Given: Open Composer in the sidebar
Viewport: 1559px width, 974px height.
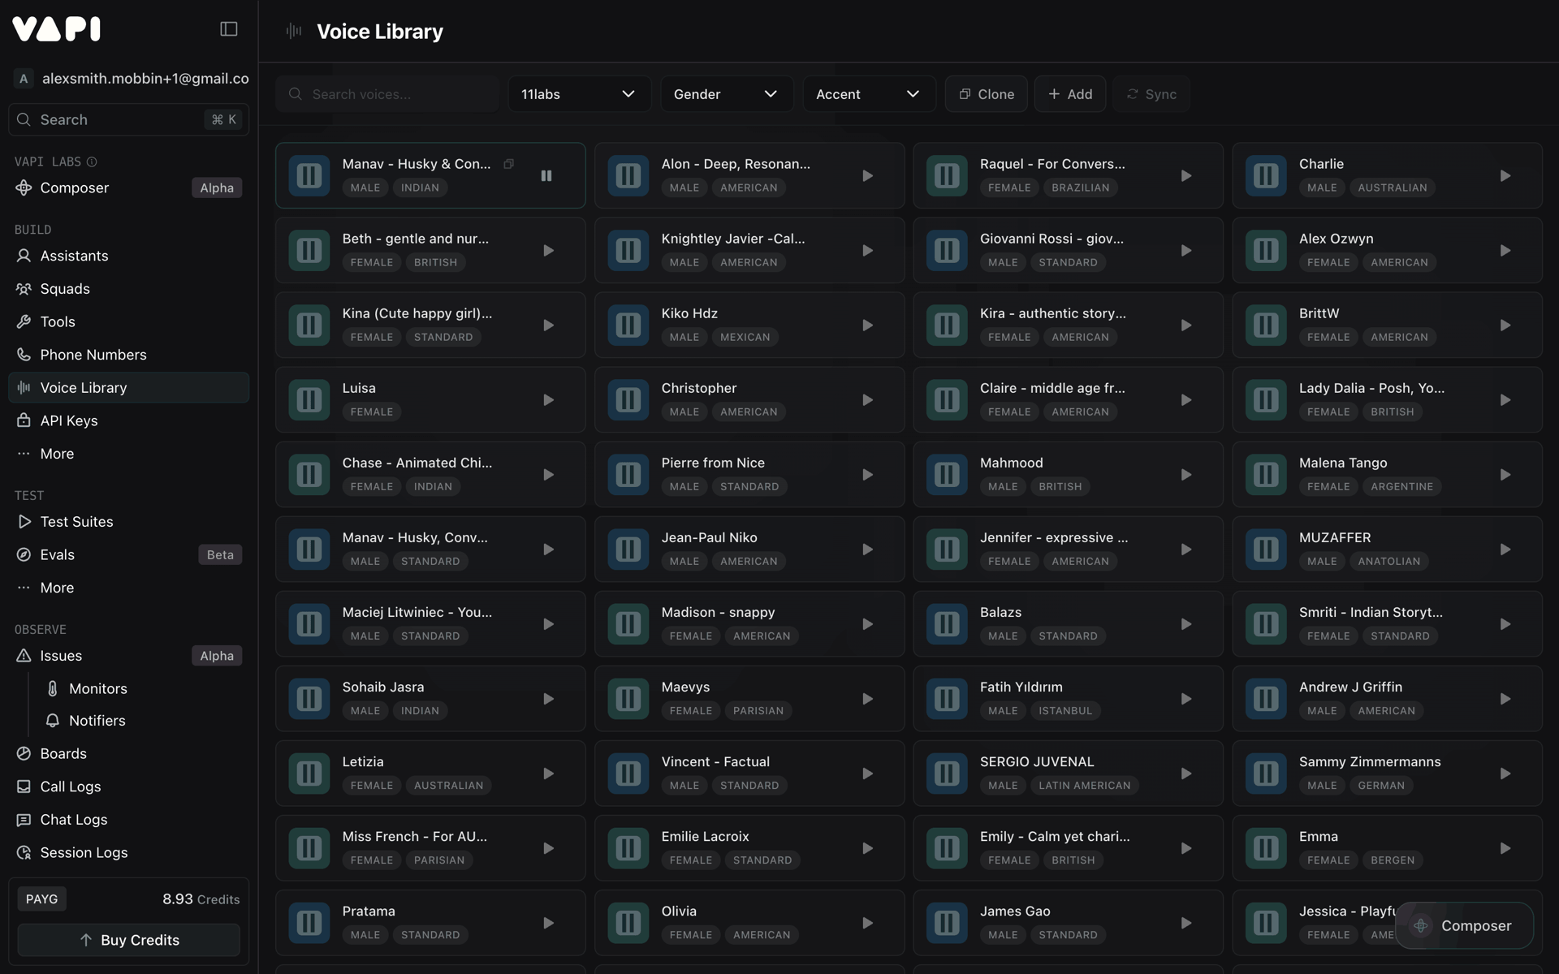Looking at the screenshot, I should [129, 187].
